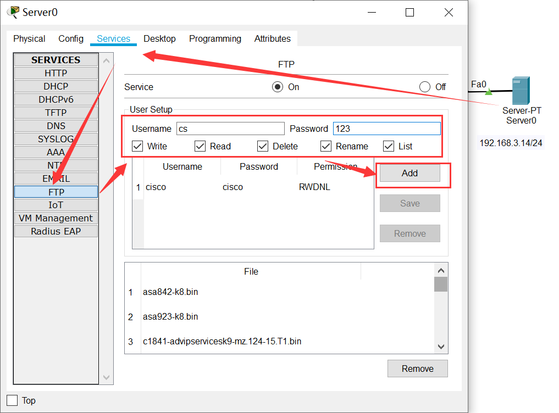Viewport: 559px width, 413px height.
Task: Maximize the Server0 window
Action: tap(409, 13)
